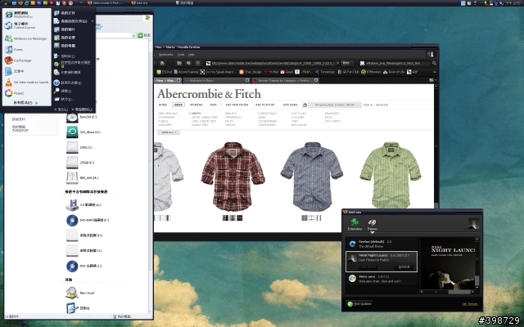Image resolution: width=524 pixels, height=327 pixels.
Task: Open the Firefox URL bar dropdown arrow
Action: point(337,63)
